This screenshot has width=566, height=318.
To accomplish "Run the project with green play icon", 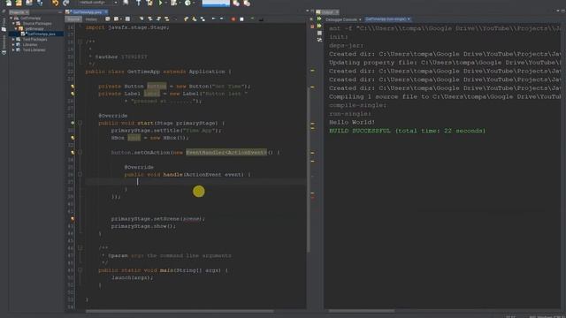I will click(x=160, y=4).
